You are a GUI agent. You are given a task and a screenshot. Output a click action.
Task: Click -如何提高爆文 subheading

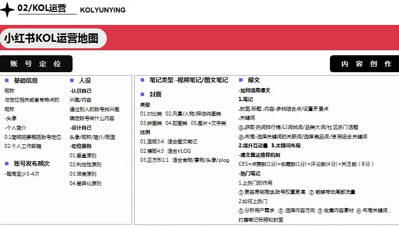254,91
